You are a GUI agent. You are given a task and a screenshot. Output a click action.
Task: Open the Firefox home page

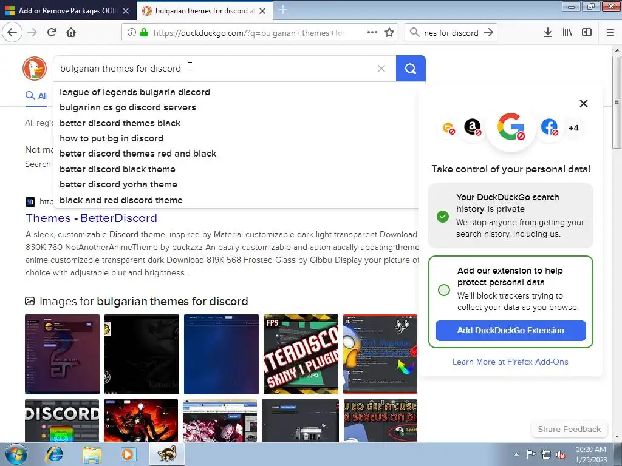click(x=71, y=32)
